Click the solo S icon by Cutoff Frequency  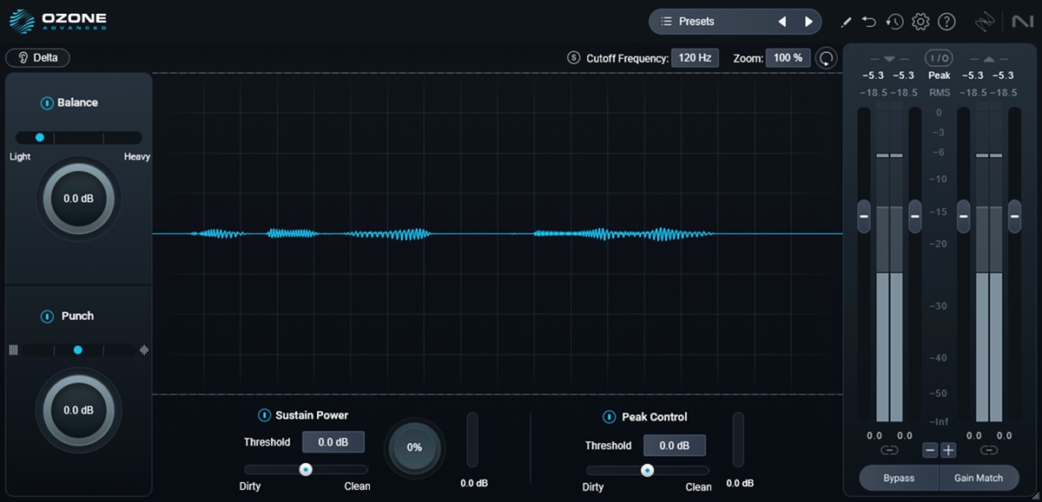click(573, 58)
